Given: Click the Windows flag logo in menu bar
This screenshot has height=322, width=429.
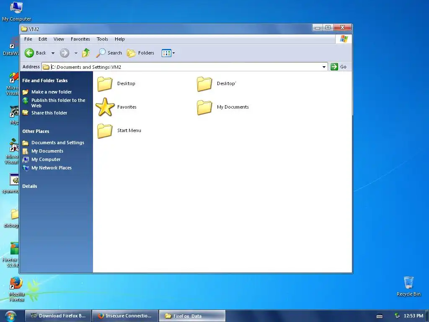Looking at the screenshot, I should [x=344, y=39].
